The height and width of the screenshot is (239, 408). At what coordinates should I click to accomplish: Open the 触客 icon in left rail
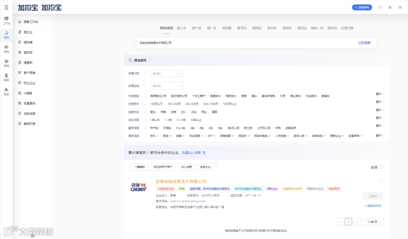pos(6,75)
